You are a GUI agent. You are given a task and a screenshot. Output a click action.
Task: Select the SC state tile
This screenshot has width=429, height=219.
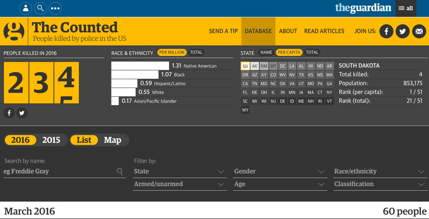pyautogui.click(x=245, y=101)
